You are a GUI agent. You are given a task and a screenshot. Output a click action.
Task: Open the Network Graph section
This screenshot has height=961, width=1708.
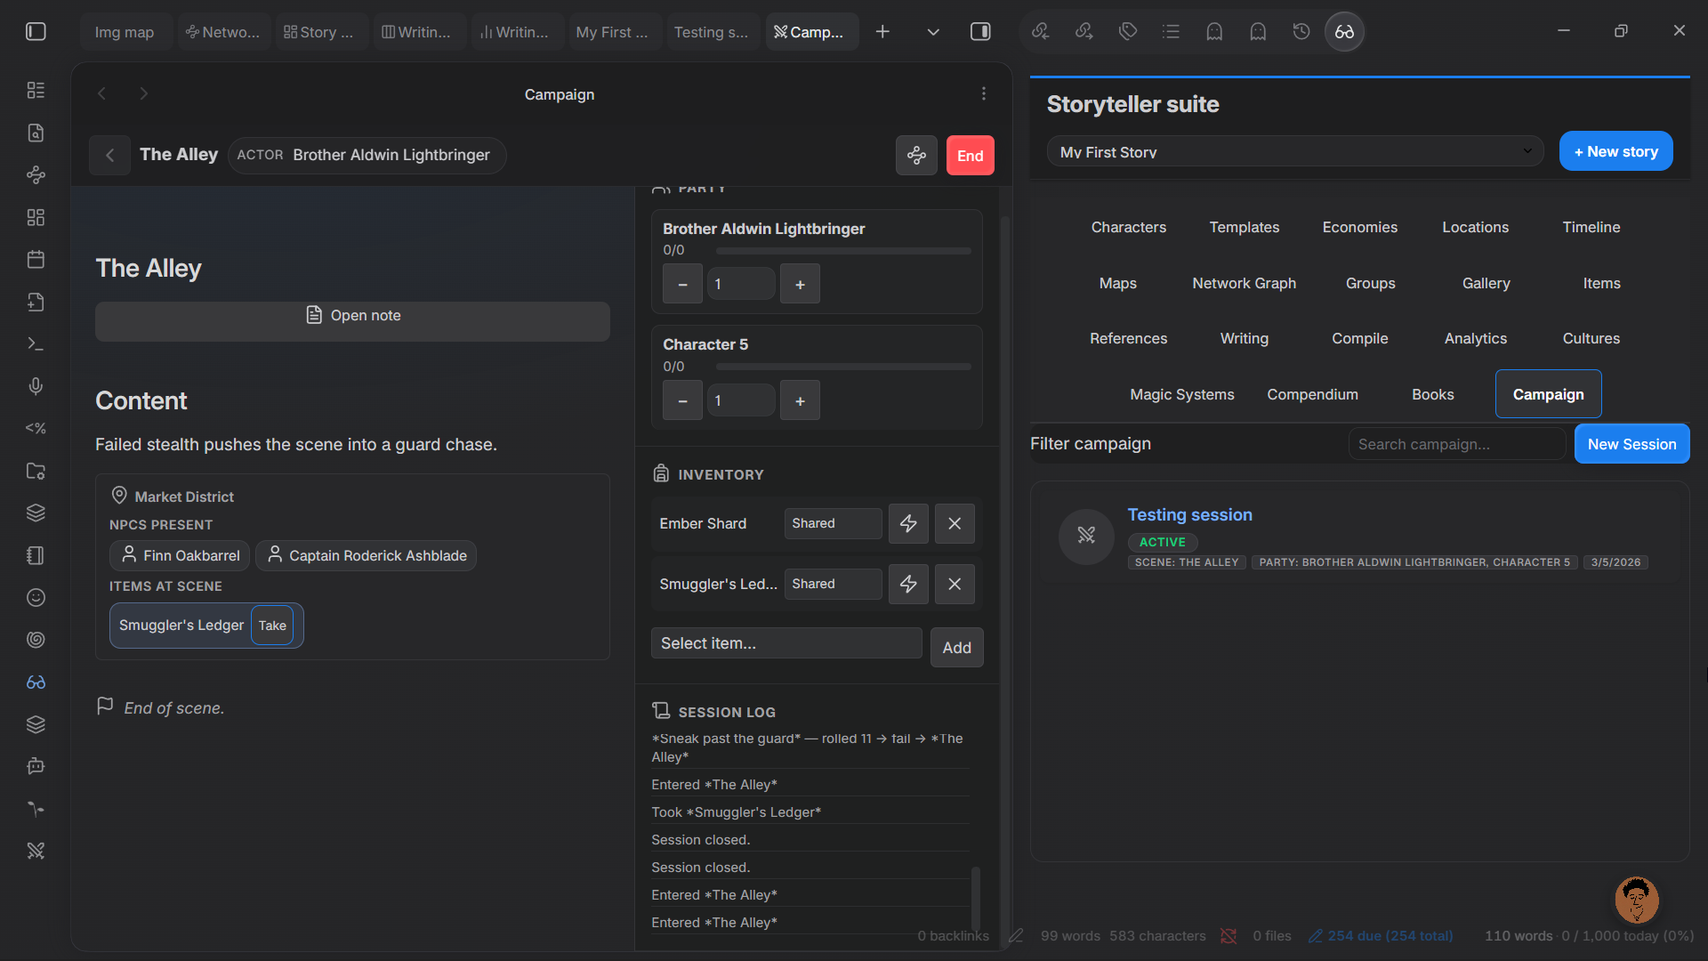[x=1244, y=283]
